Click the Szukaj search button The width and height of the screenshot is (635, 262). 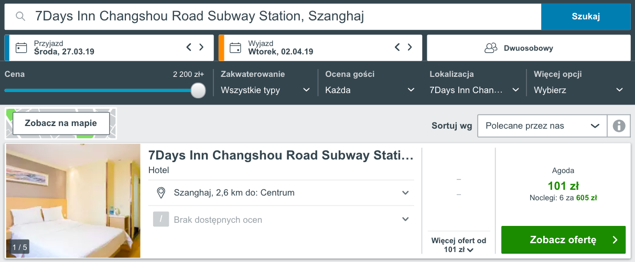point(586,17)
